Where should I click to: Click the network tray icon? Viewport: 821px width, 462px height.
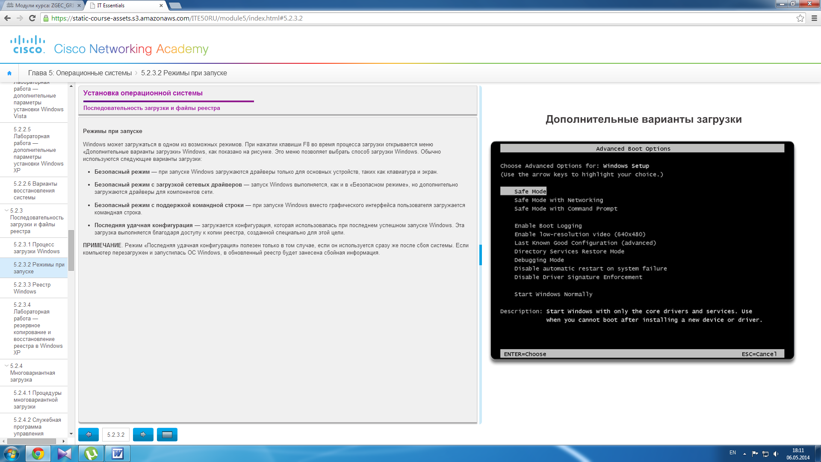click(x=765, y=453)
